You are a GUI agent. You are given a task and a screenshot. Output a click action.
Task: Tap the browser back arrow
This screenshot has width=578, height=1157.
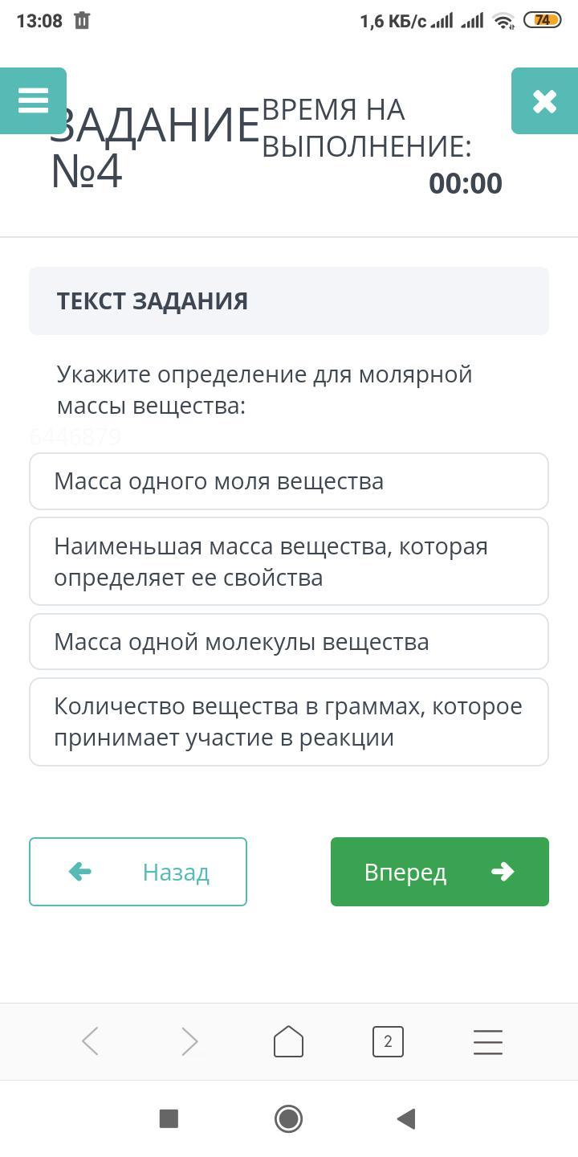point(90,1042)
